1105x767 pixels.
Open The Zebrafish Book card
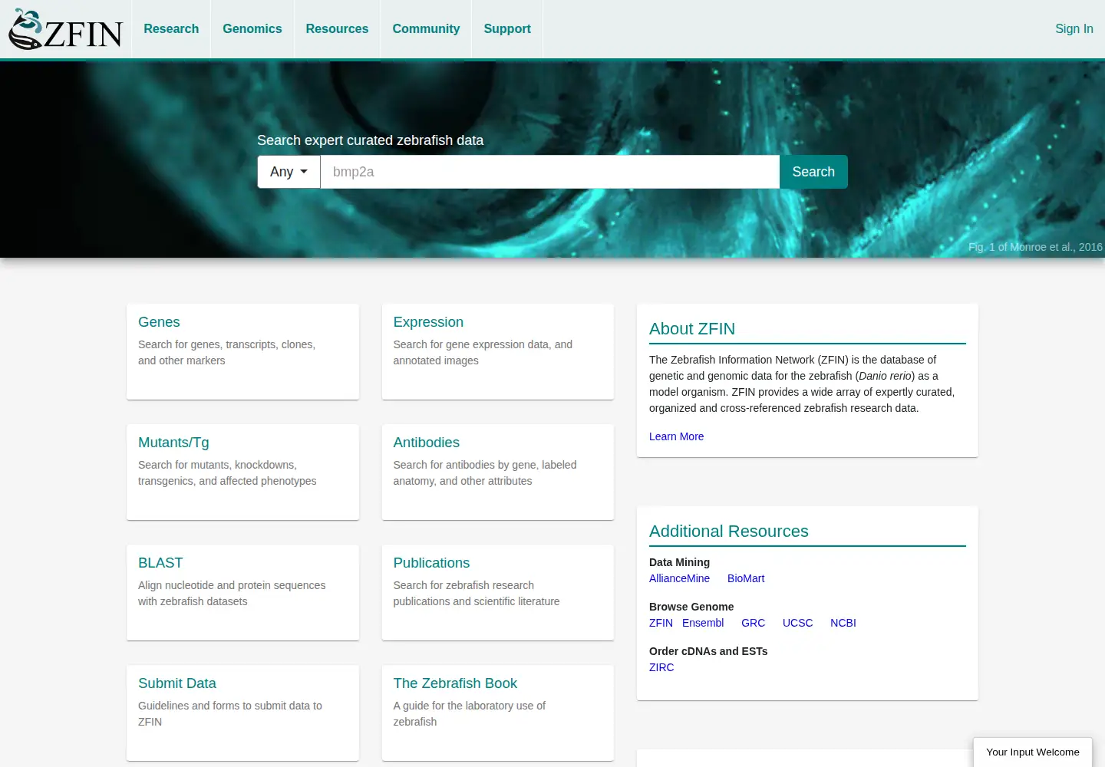pyautogui.click(x=498, y=713)
